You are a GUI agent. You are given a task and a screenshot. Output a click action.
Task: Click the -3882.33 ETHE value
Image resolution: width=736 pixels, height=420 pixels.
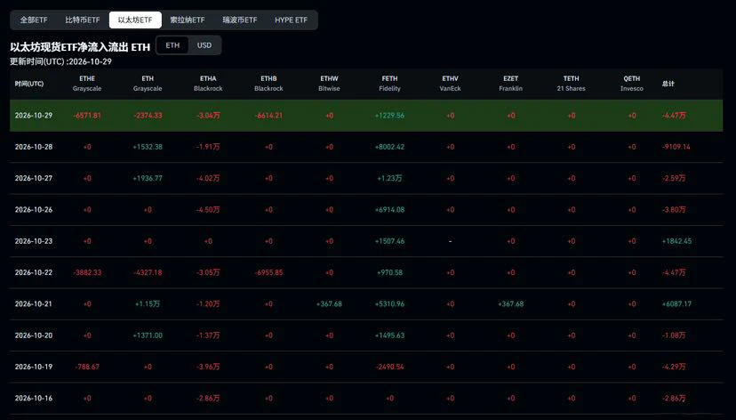[x=87, y=272]
